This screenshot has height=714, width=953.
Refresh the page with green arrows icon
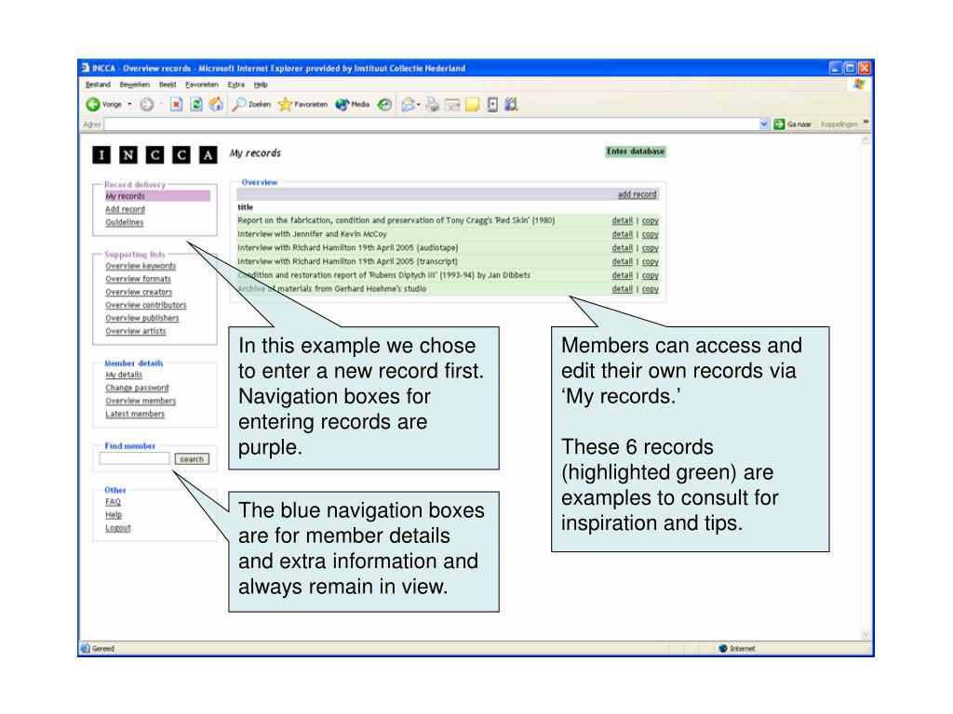tap(196, 104)
